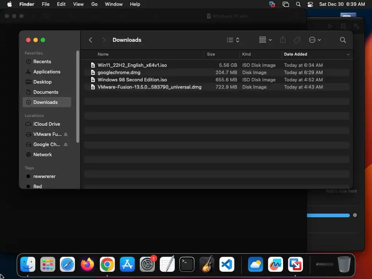Screen dimensions: 372x279
Task: Sort files by Date Added column
Action: pos(295,54)
